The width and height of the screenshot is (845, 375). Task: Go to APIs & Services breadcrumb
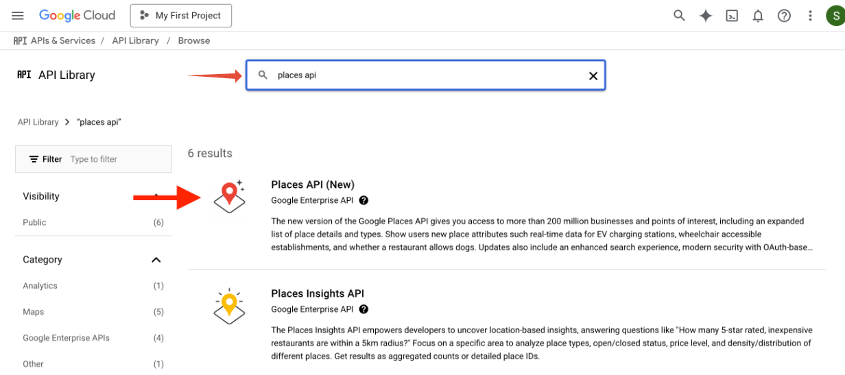pyautogui.click(x=63, y=40)
